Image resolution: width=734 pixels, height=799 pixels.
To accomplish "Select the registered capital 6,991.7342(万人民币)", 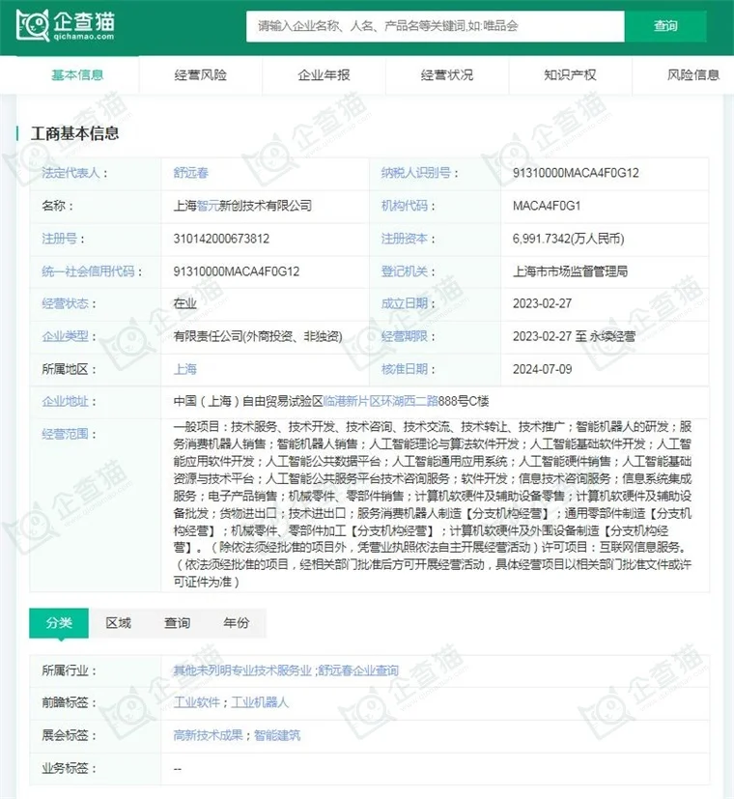I will click(x=569, y=239).
